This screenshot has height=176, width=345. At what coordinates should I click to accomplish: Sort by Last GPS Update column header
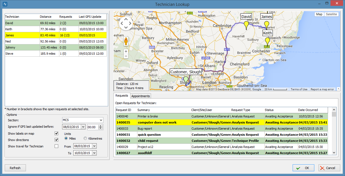click(x=93, y=17)
